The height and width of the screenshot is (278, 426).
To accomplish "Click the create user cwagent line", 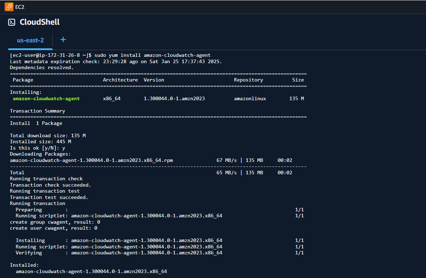I will point(54,228).
